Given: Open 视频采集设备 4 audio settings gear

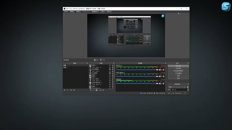Looking at the screenshot, I should 164,76.
